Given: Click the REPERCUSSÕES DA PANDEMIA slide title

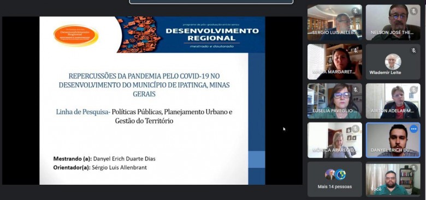Looking at the screenshot, I should point(144,85).
